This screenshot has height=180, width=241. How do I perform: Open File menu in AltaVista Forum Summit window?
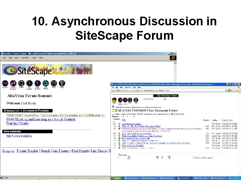(5, 58)
